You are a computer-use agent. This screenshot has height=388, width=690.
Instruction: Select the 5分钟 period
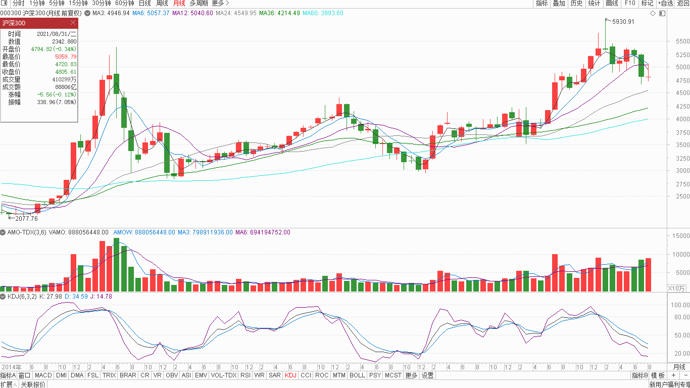pos(57,3)
